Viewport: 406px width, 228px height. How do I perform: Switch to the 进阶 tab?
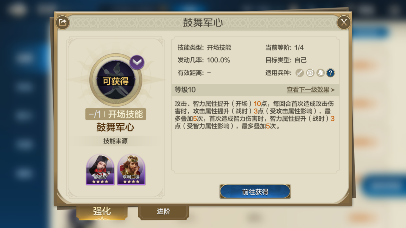[164, 212]
